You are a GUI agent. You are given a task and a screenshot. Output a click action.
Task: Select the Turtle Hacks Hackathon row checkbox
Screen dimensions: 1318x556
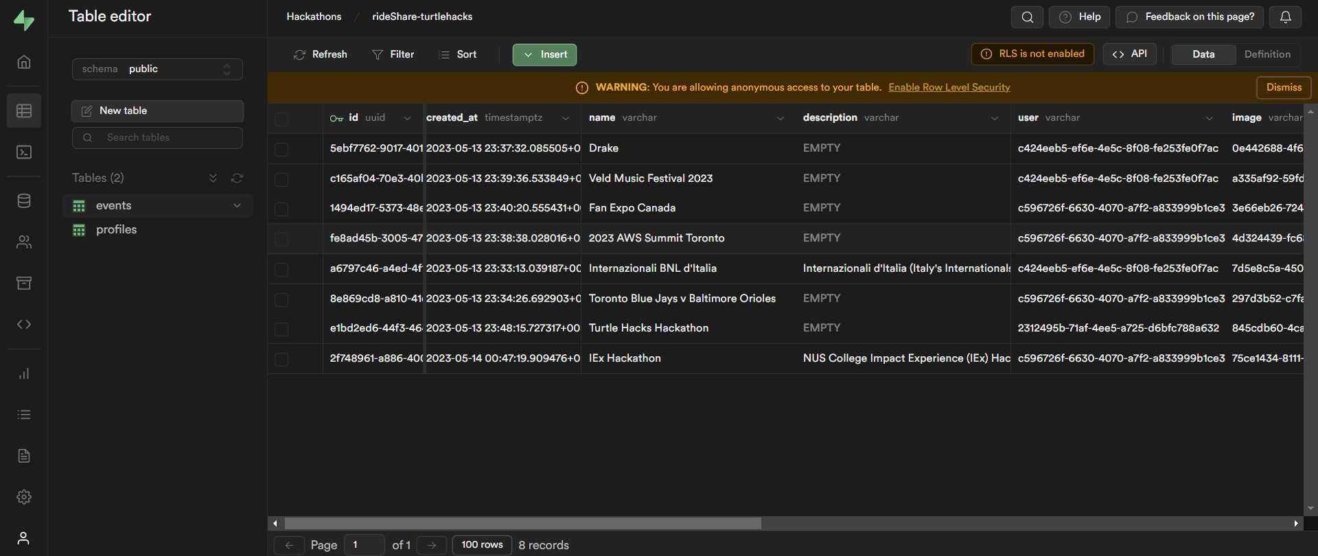pyautogui.click(x=281, y=329)
